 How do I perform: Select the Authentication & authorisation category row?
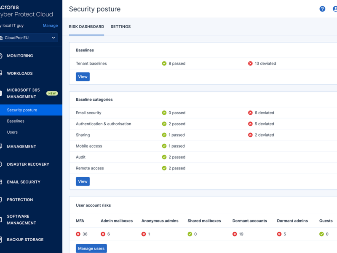click(x=104, y=124)
